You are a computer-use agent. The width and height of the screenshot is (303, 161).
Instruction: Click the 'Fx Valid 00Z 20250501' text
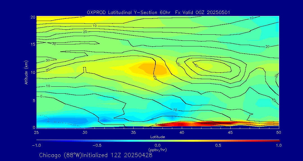click(x=203, y=13)
